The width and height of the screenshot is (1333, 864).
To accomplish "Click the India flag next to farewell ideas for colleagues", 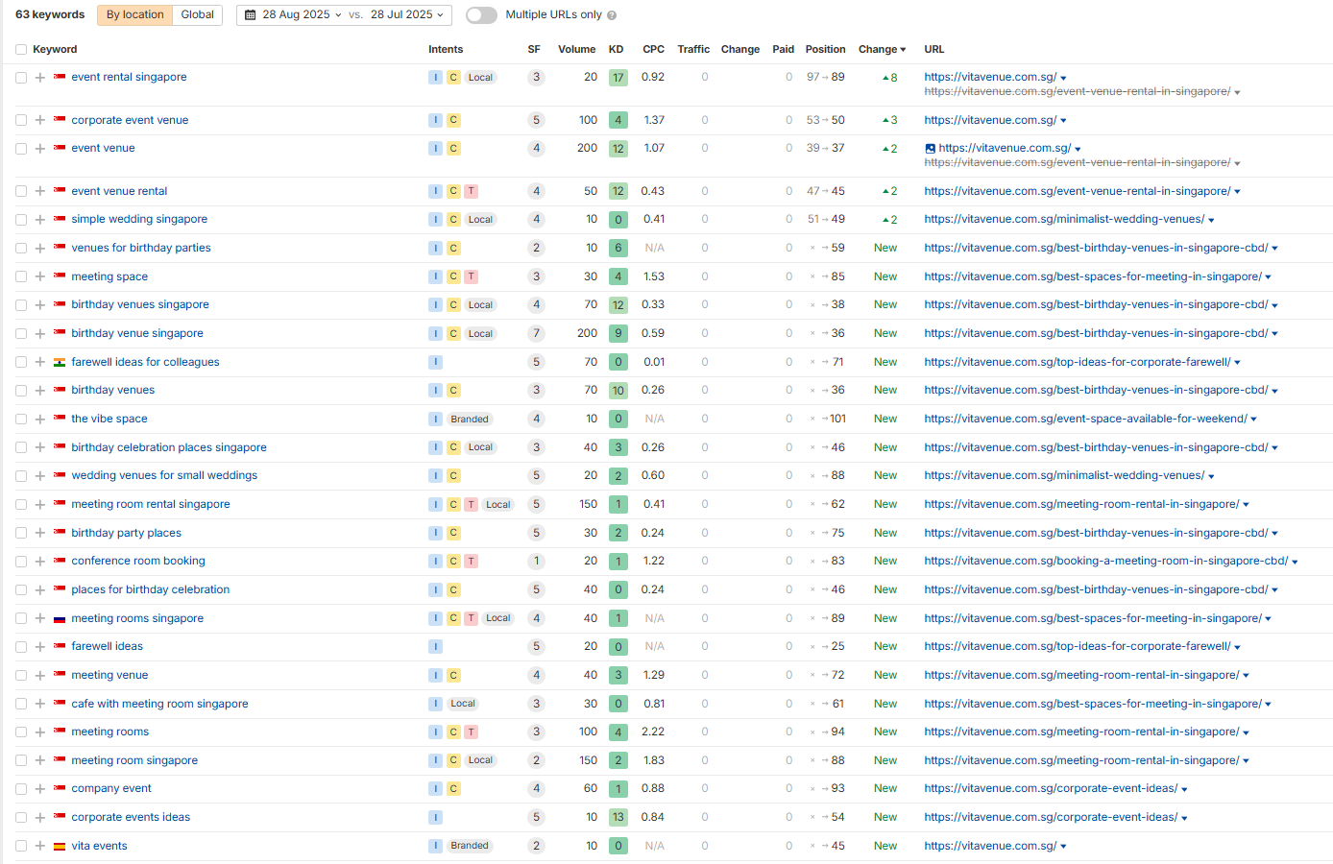I will (60, 362).
